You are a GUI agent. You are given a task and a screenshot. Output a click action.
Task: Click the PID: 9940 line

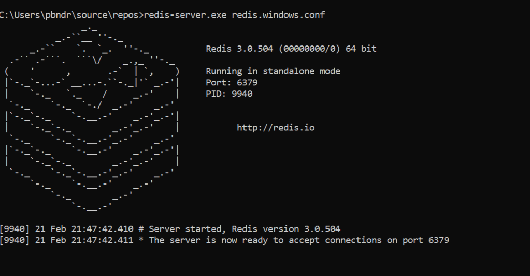tap(229, 94)
